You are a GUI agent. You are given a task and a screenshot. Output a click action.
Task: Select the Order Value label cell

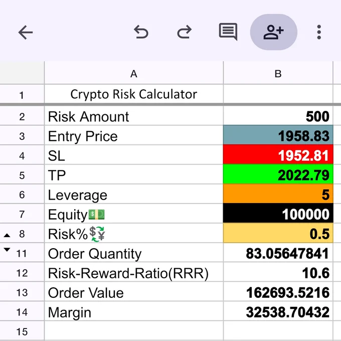point(134,292)
